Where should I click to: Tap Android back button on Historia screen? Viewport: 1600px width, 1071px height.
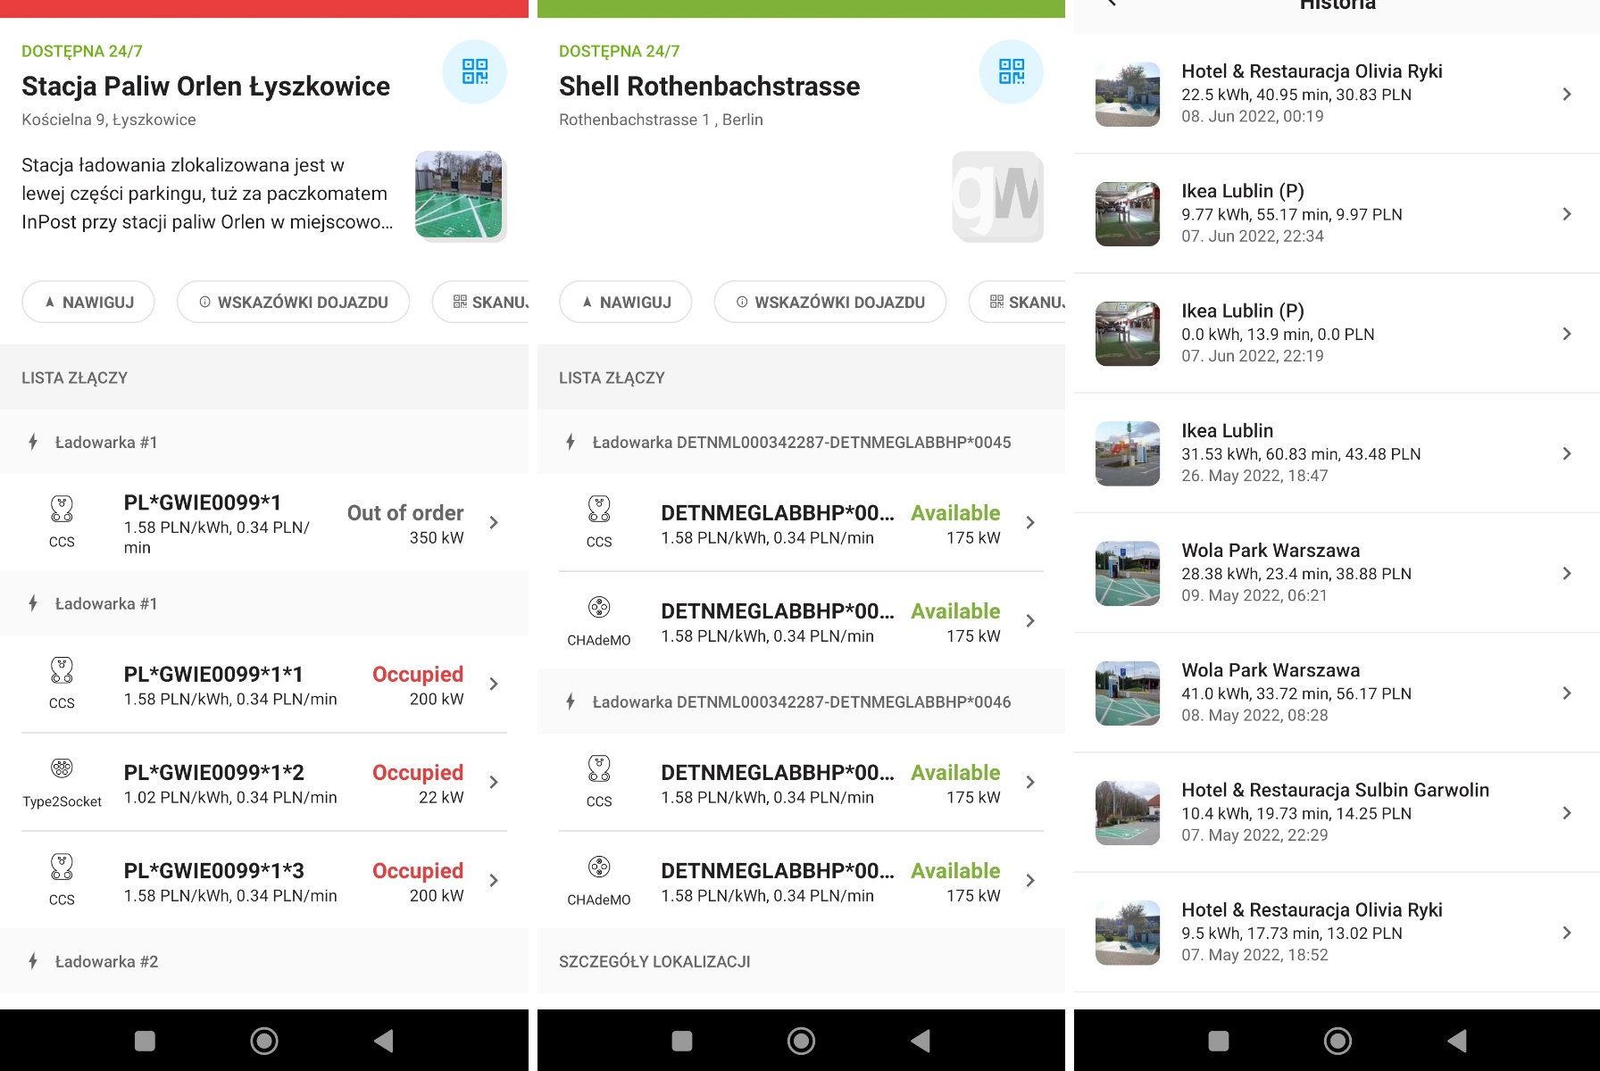(1457, 1041)
